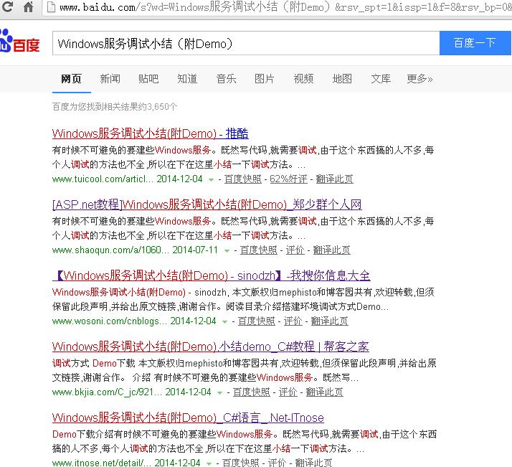This screenshot has height=467, width=512.
Task: Click the www.itnose.net/detail/... green URL
Action: (102, 463)
